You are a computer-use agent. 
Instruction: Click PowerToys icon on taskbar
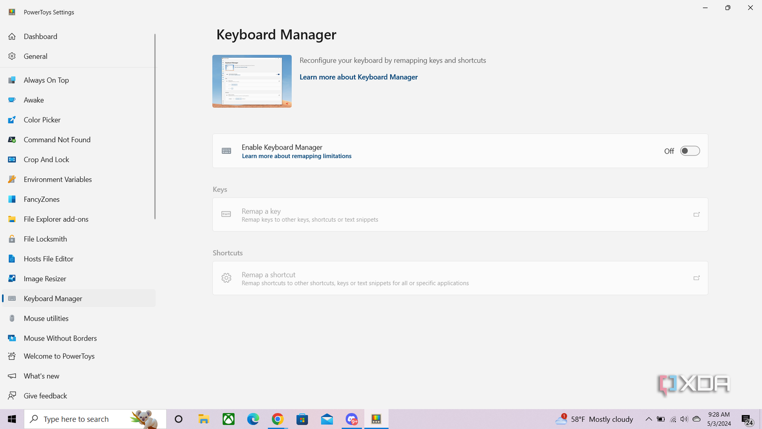(376, 419)
